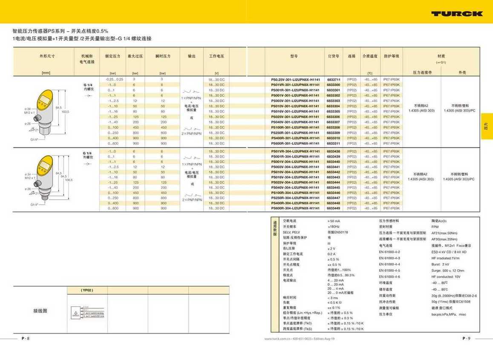
Task: Click the 额定压力 column header
Action: [x=112, y=56]
